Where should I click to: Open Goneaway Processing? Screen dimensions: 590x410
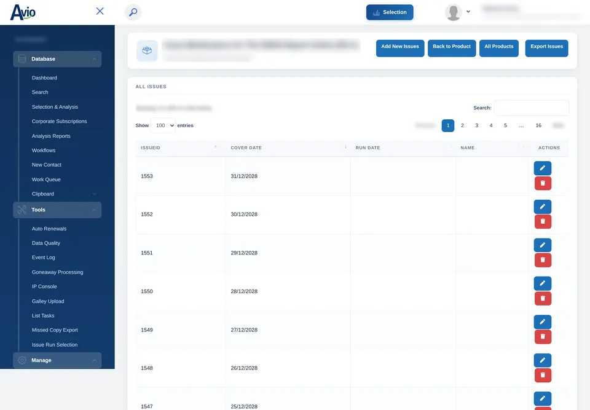pyautogui.click(x=58, y=272)
